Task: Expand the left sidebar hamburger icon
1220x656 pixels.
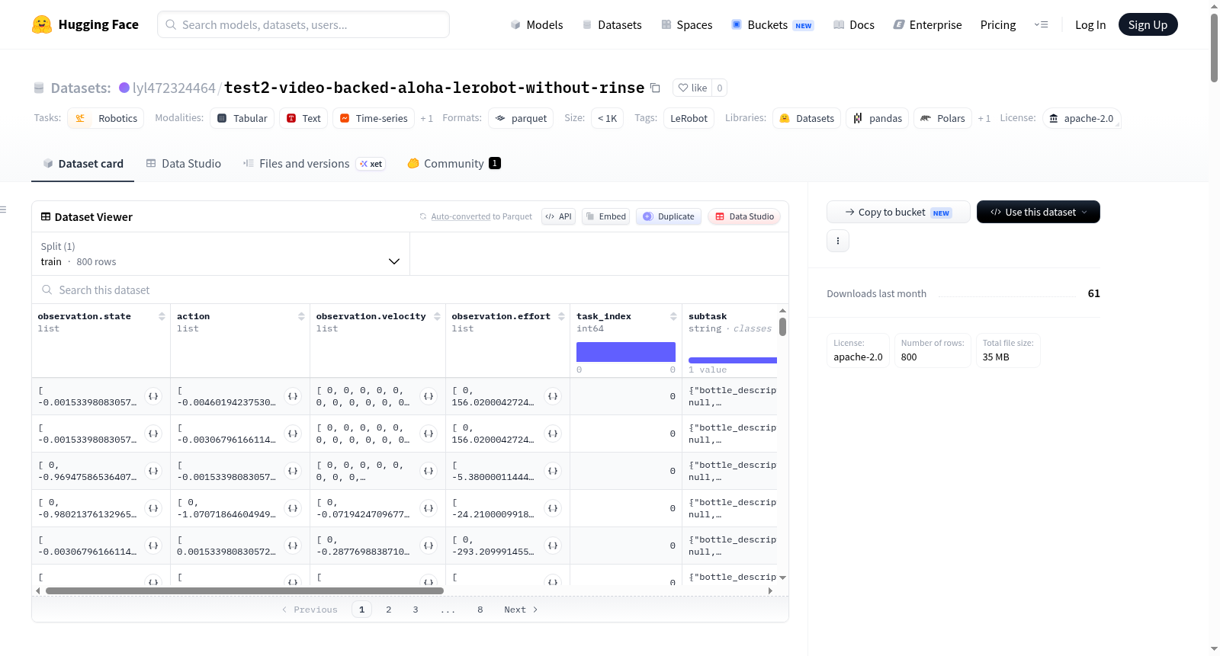Action: (3, 210)
